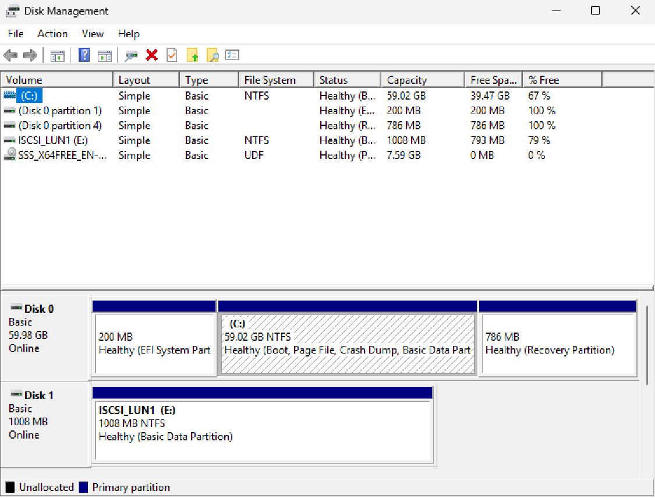Click the Forward arrow toolbar icon
Image resolution: width=655 pixels, height=498 pixels.
30,55
